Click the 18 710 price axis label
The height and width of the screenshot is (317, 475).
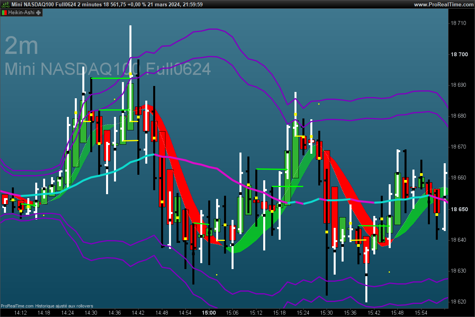[x=459, y=23]
